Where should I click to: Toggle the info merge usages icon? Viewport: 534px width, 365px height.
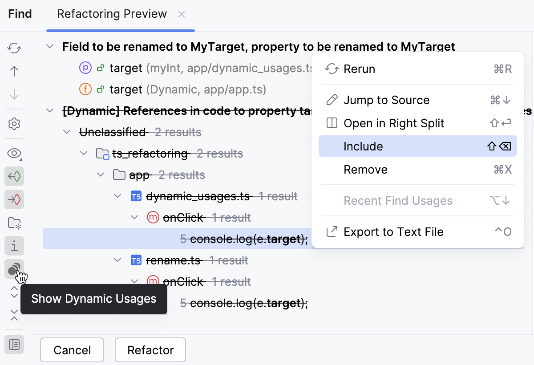click(14, 245)
